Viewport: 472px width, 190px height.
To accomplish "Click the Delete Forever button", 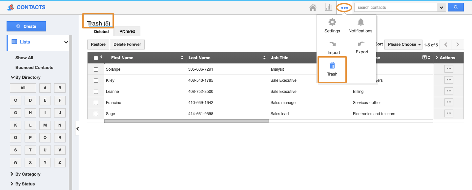I will 127,44.
